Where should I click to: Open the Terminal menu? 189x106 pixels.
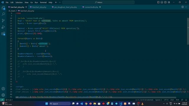pos(43,2)
